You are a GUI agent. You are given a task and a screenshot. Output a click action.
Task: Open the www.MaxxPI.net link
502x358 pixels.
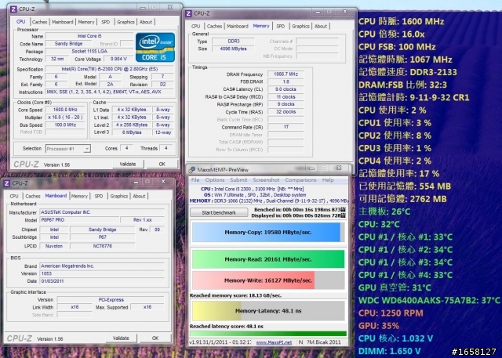pos(274,342)
